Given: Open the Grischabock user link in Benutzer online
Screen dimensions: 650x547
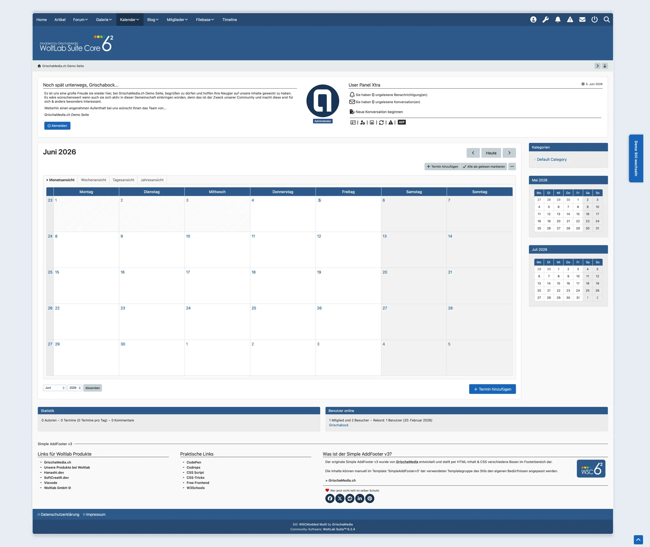Looking at the screenshot, I should tap(339, 425).
